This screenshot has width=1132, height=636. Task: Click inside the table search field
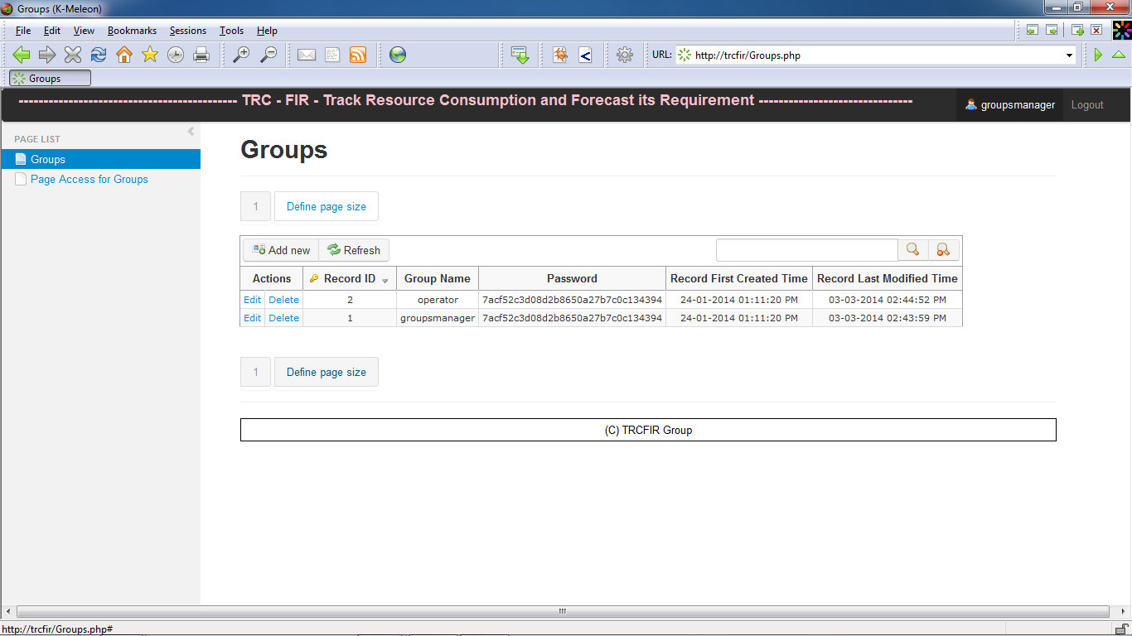pyautogui.click(x=806, y=249)
